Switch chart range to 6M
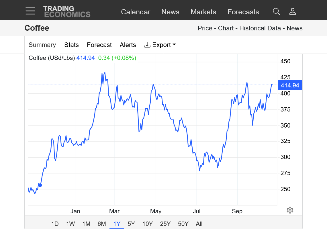 (x=101, y=224)
